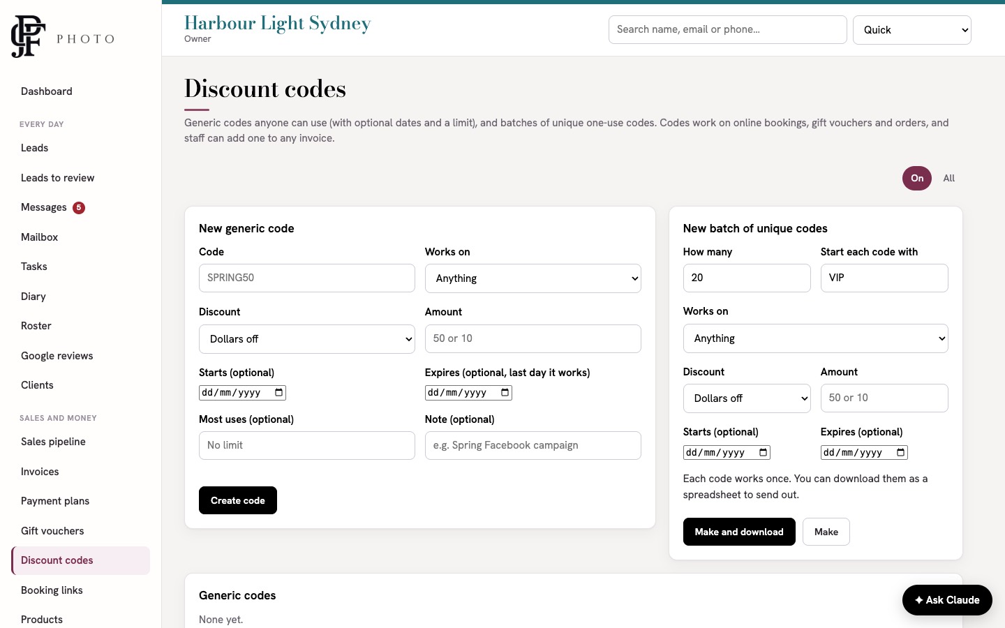Click the Code input with SPRING50 placeholder
Image resolution: width=1005 pixels, height=628 pixels.
(306, 278)
